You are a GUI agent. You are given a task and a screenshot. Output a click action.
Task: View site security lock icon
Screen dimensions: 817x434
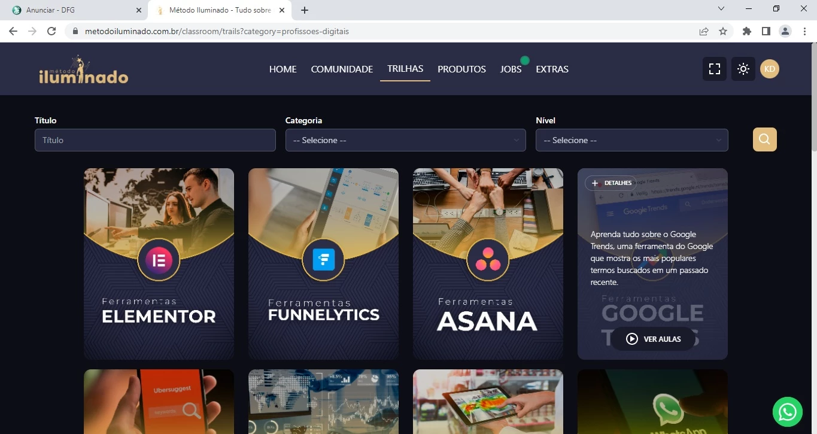point(75,31)
